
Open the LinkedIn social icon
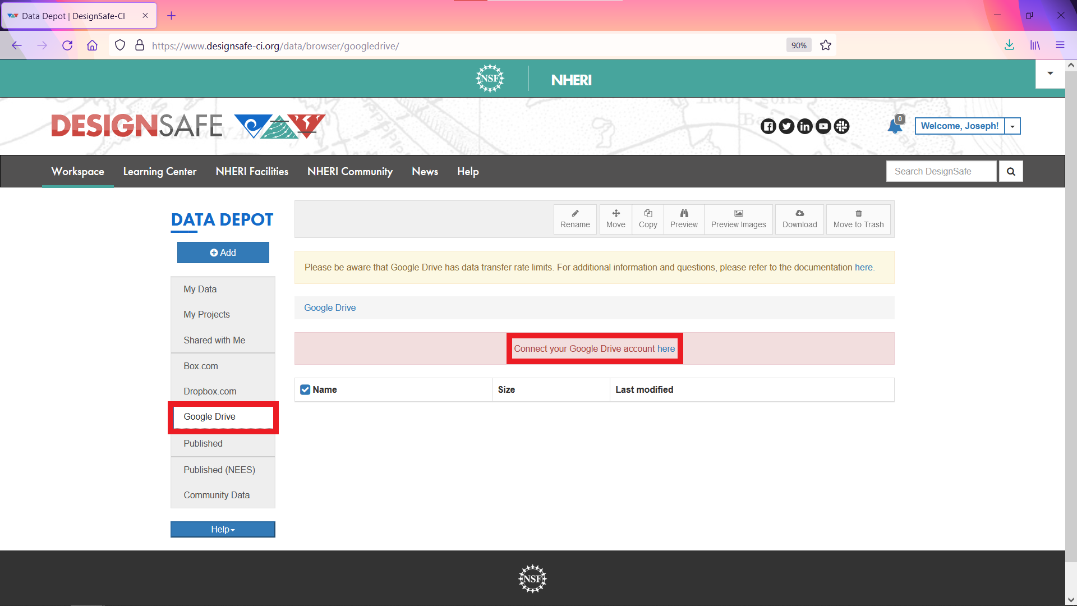805,126
